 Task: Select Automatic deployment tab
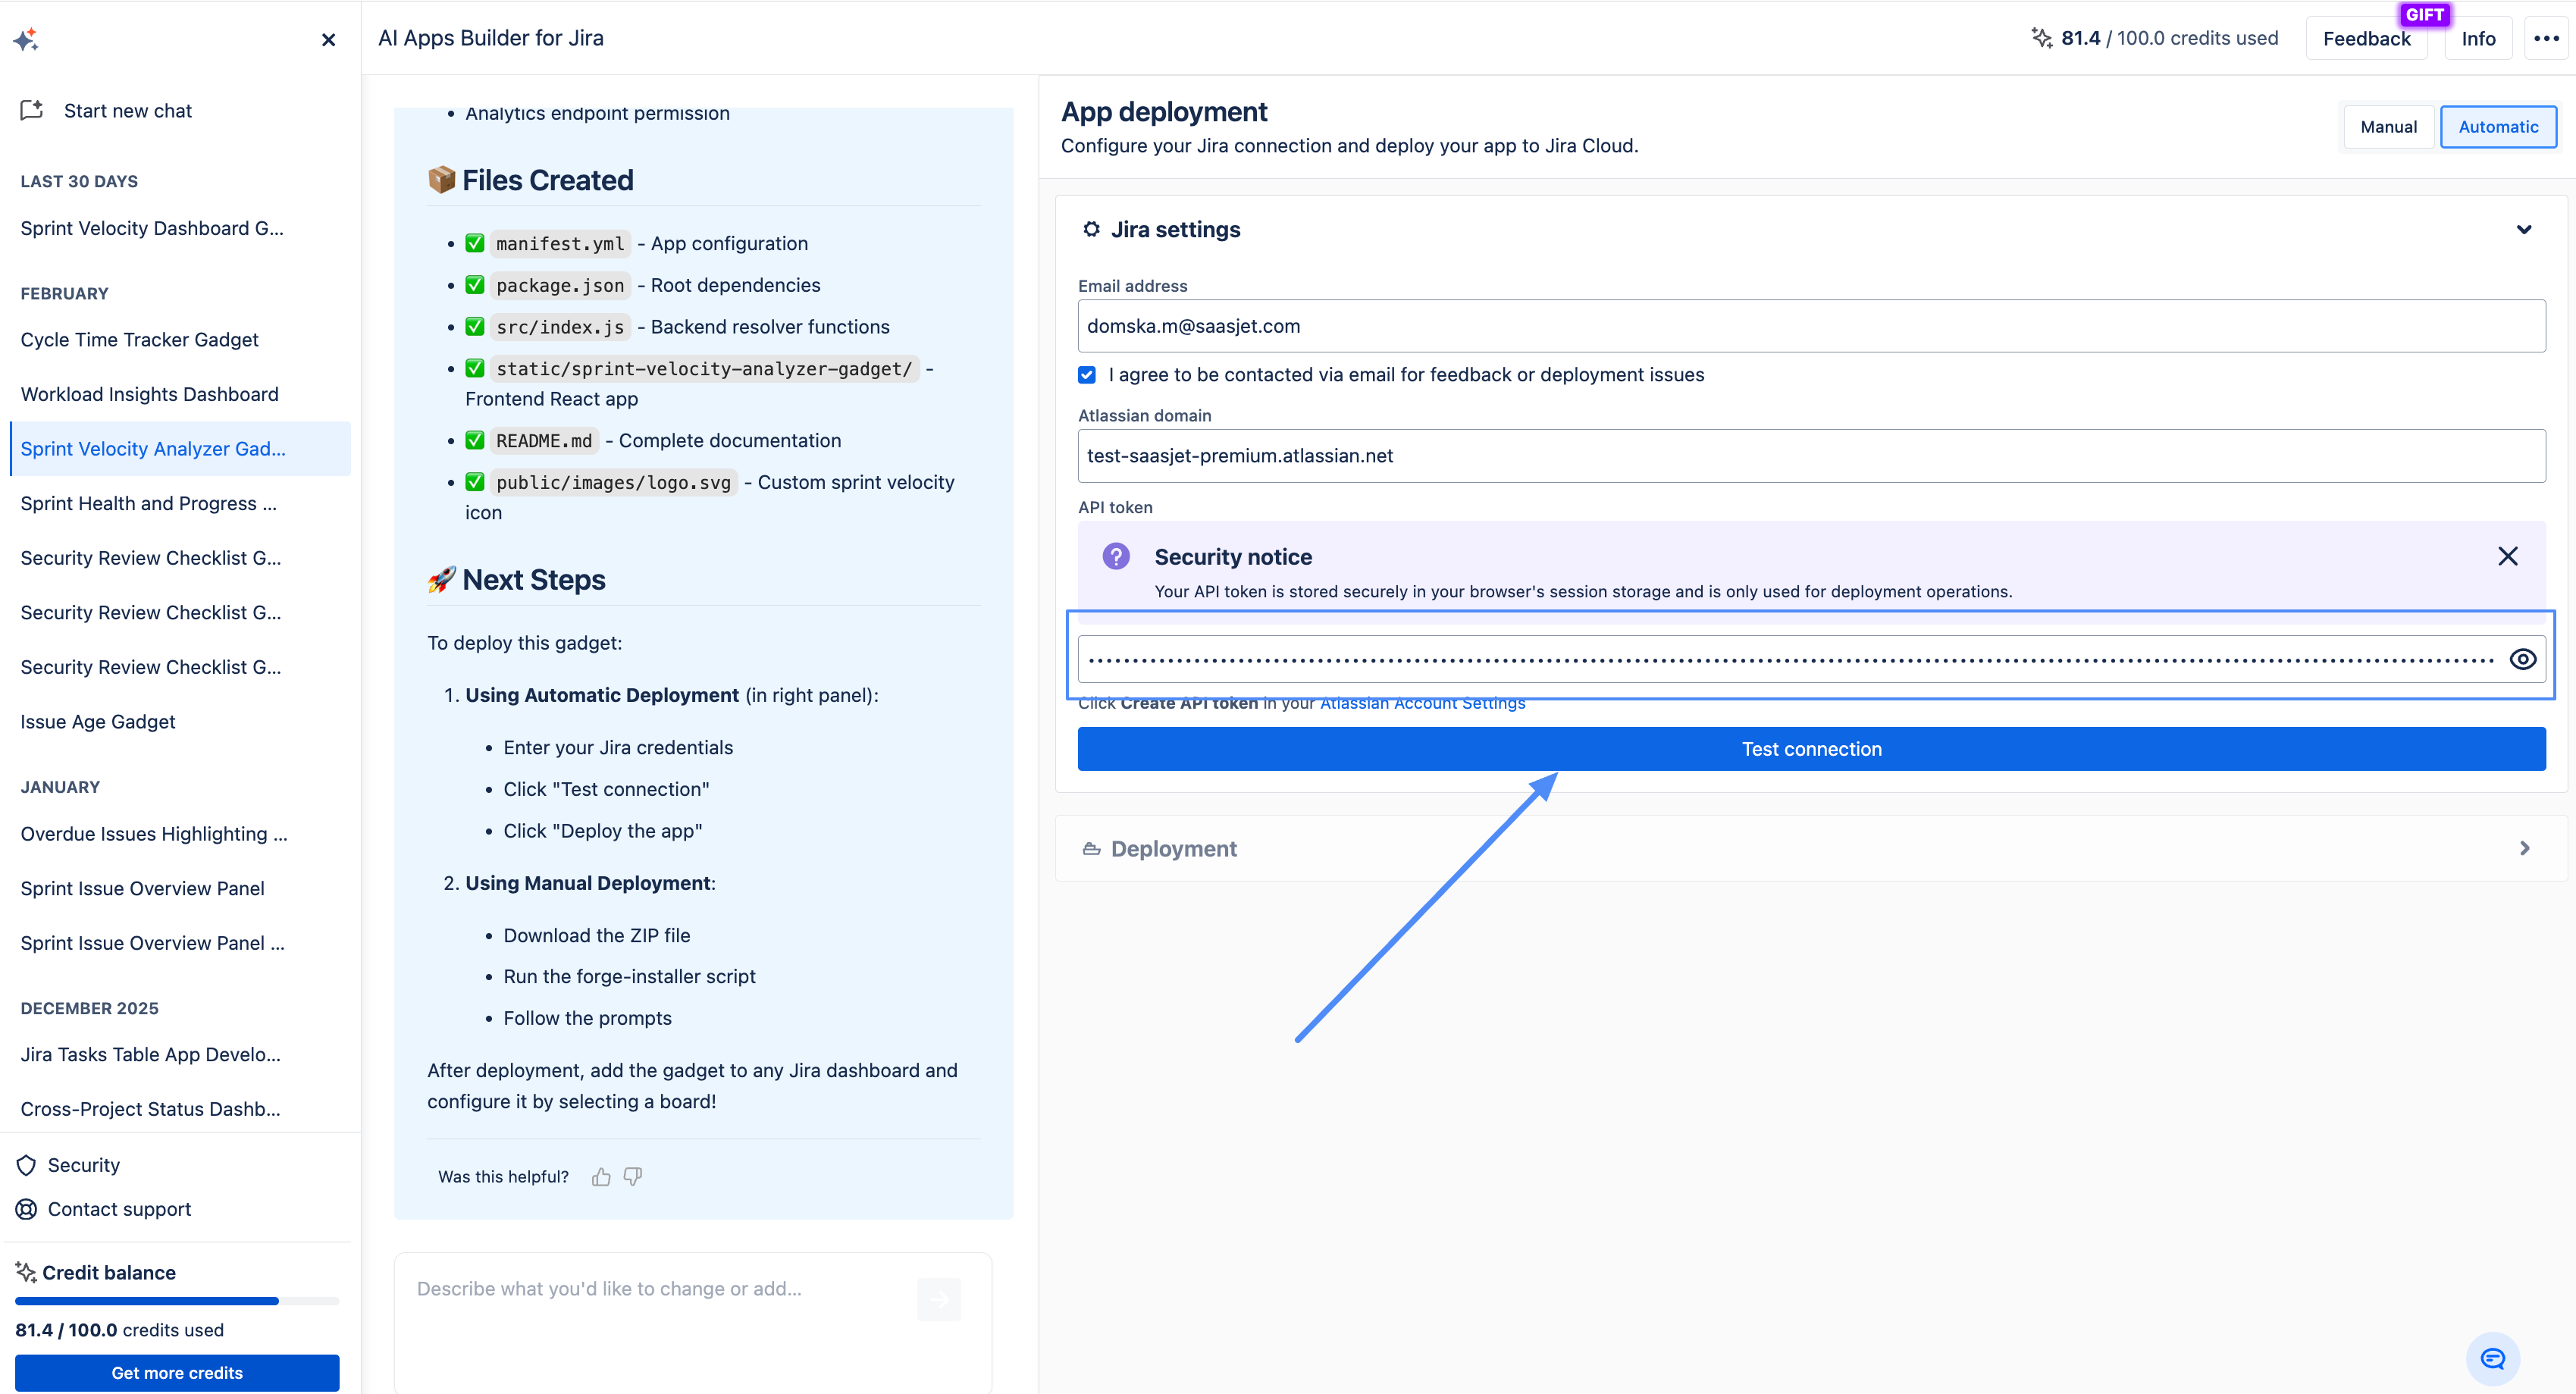(2497, 127)
